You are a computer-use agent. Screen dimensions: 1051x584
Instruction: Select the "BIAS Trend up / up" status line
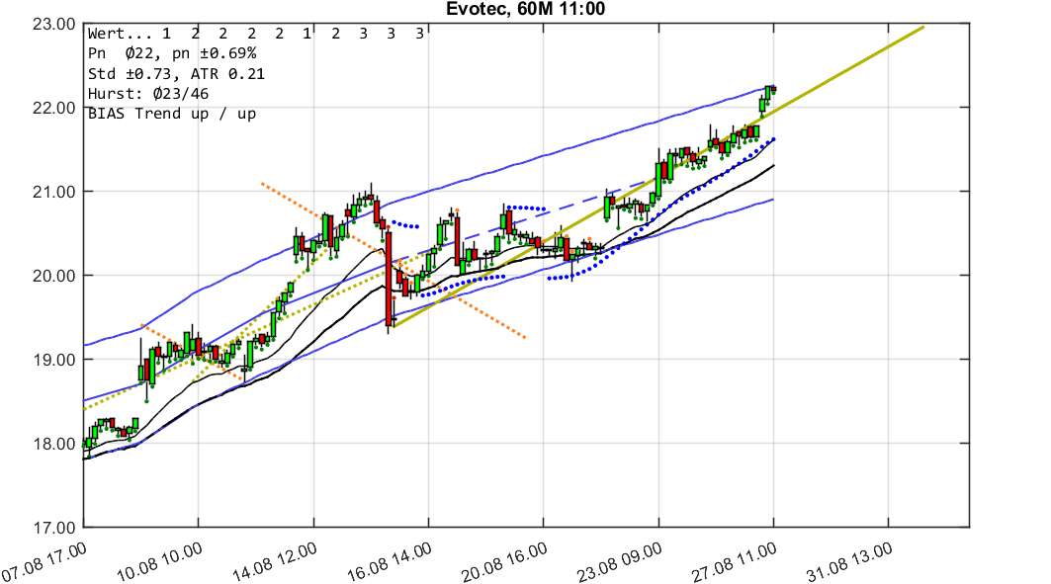[x=170, y=114]
